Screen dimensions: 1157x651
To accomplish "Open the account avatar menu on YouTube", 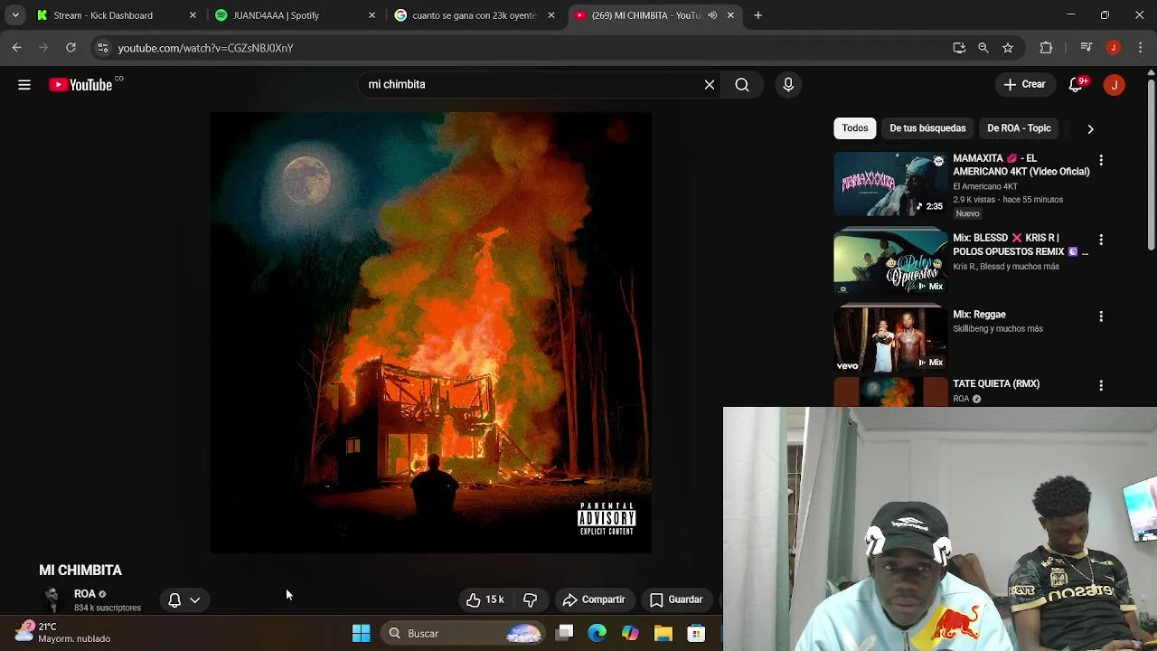I will (1114, 85).
